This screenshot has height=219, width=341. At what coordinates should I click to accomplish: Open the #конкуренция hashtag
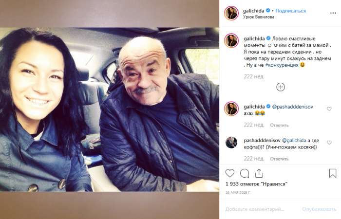tap(282, 65)
